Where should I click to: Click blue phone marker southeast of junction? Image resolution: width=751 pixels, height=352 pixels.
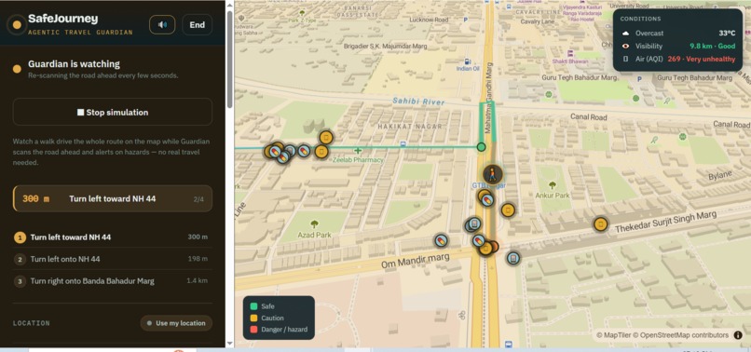(513, 258)
